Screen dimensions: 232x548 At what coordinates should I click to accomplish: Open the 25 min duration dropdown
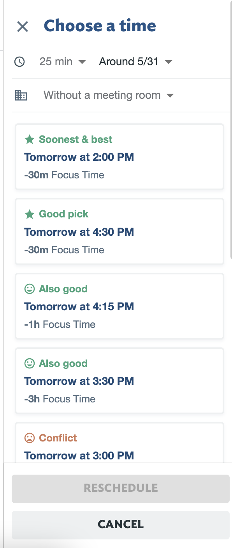click(x=63, y=62)
